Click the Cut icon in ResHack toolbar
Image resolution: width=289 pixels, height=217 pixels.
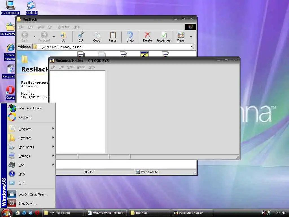(81, 36)
